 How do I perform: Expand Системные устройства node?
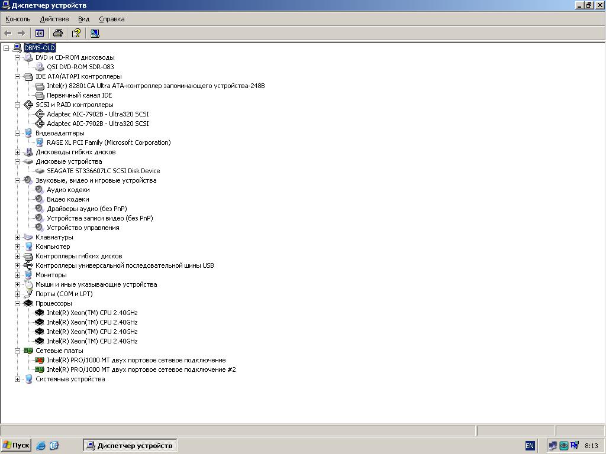tap(17, 379)
